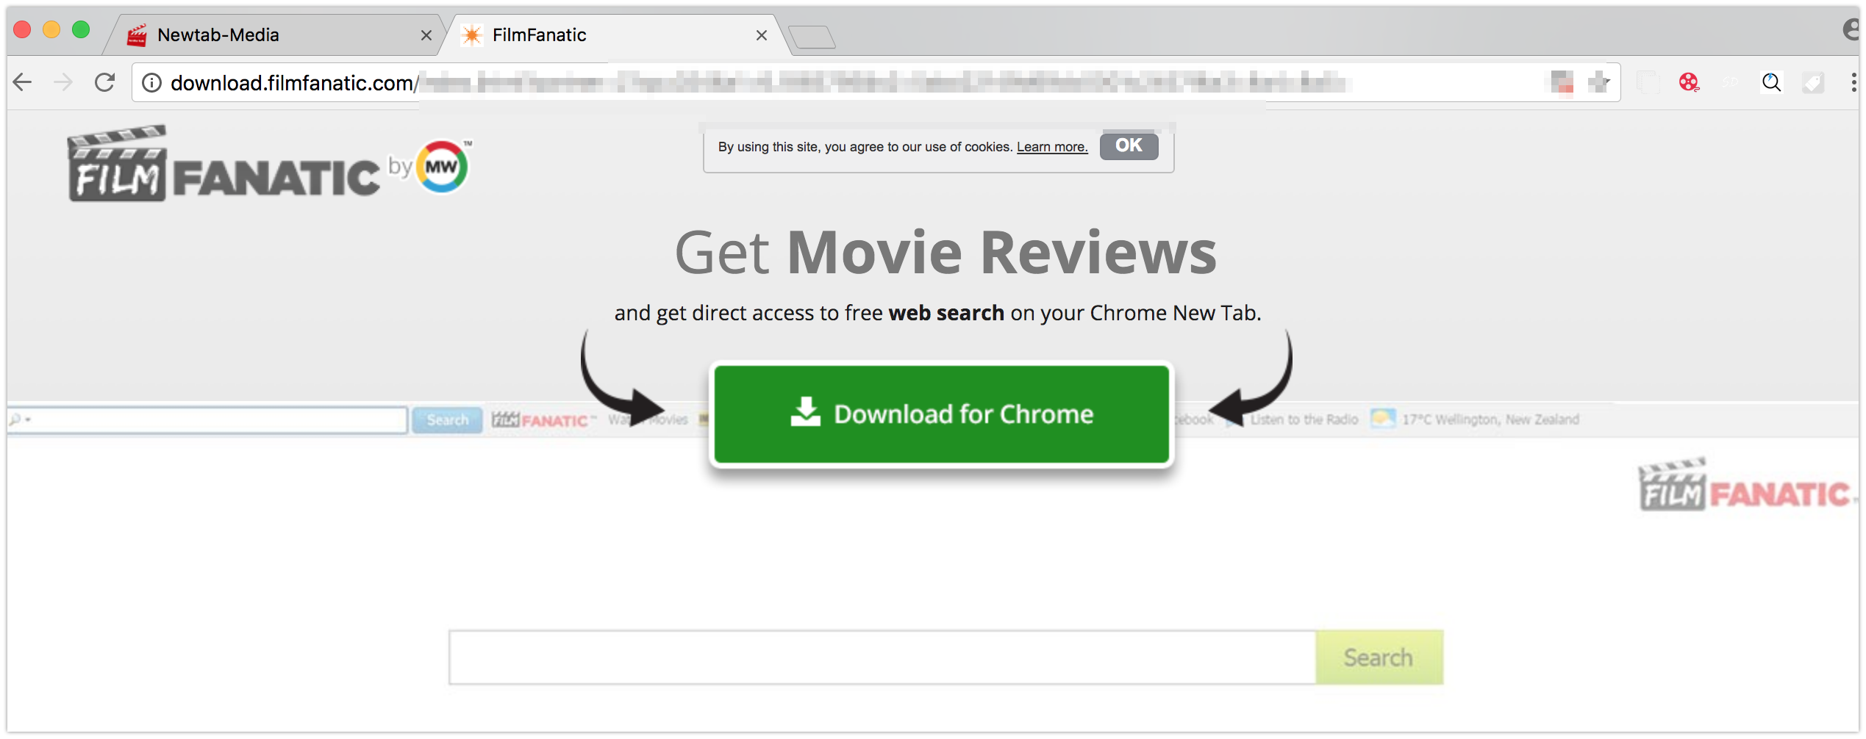Click the FilmFanatic logo at top left
The height and width of the screenshot is (739, 1866).
268,163
